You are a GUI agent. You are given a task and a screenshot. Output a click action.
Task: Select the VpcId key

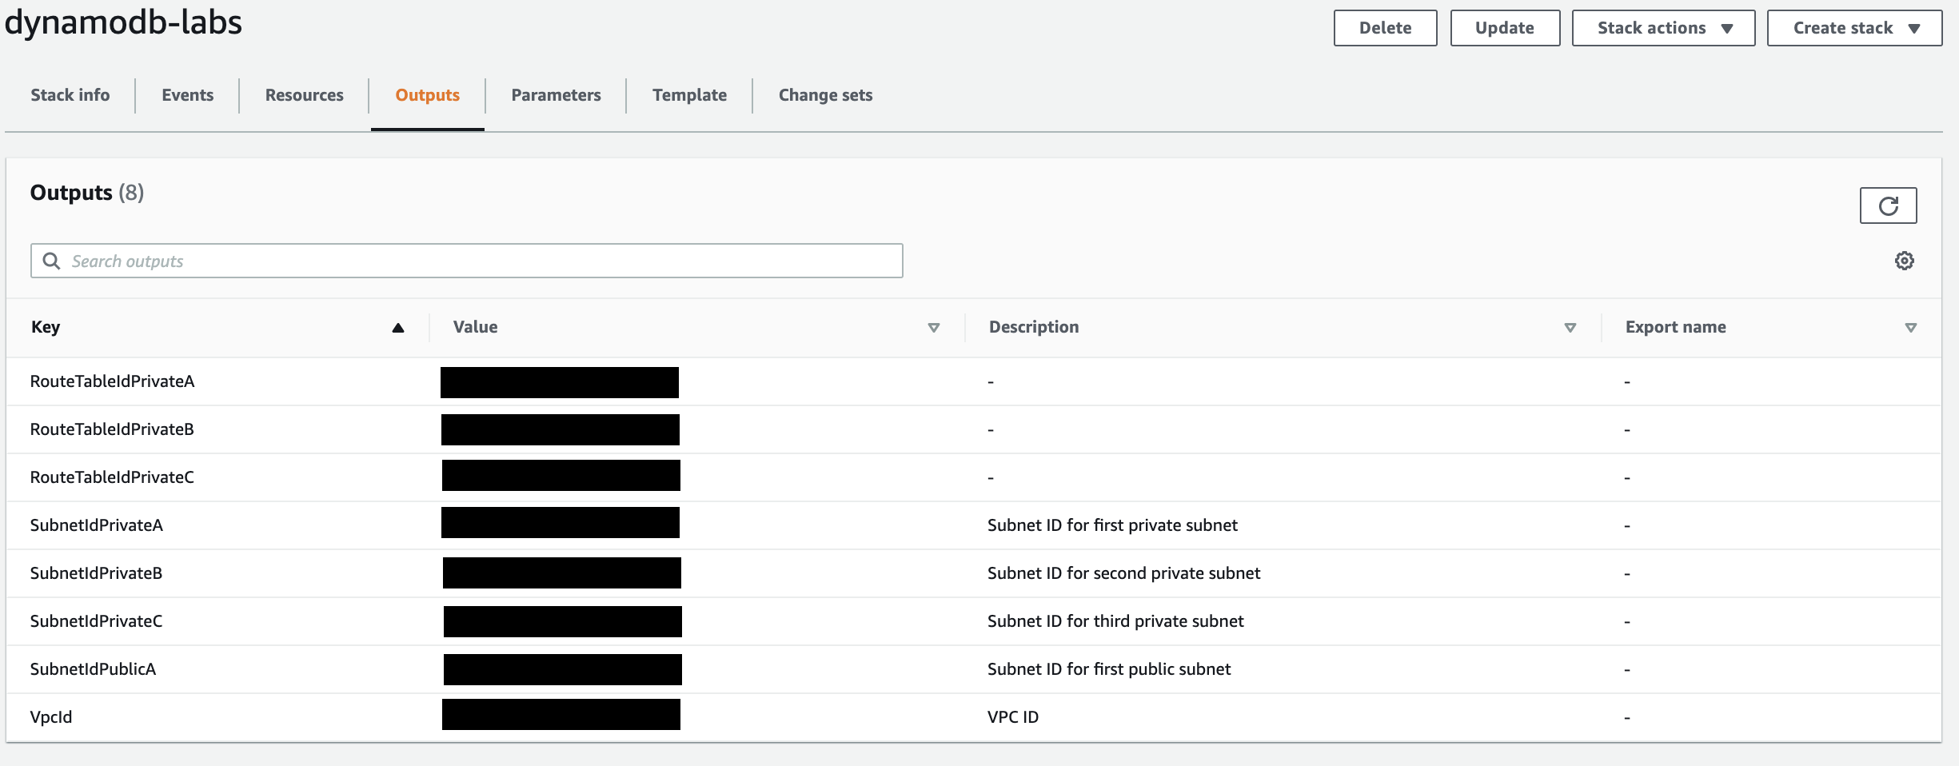(x=51, y=717)
